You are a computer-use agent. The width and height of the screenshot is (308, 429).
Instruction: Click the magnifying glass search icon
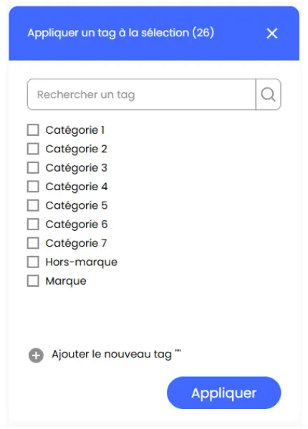(268, 94)
